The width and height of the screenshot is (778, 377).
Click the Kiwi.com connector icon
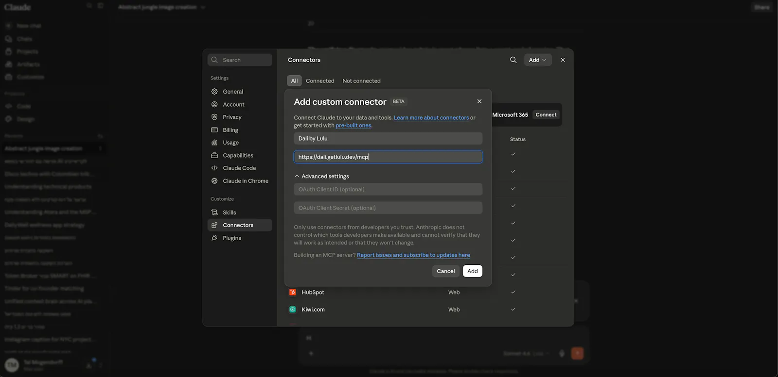point(292,310)
